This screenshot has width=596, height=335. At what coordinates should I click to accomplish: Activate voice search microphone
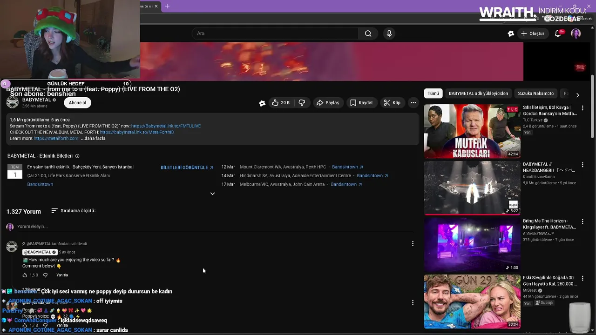tap(389, 33)
